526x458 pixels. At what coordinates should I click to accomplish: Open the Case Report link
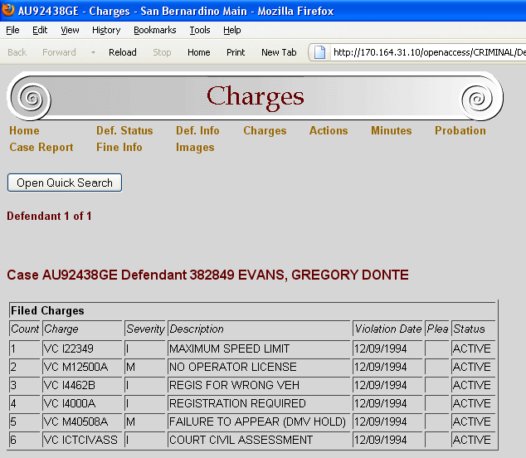click(41, 147)
